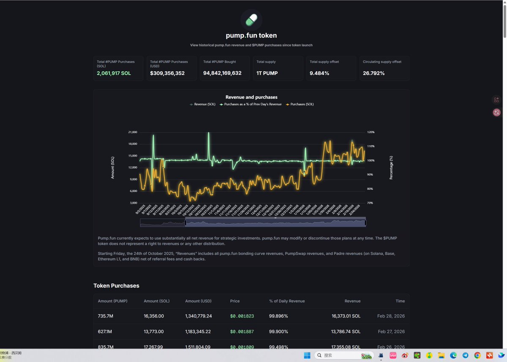The width and height of the screenshot is (507, 362).
Task: Click the 16,356.00 SOL amount cell
Action: 154,316
